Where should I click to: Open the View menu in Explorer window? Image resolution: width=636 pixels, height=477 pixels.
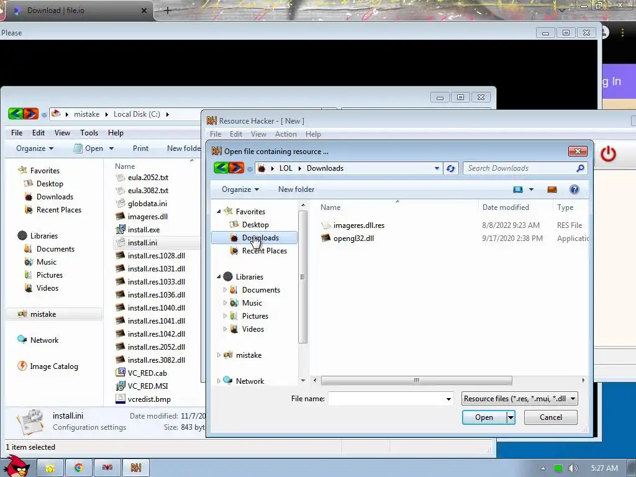(63, 133)
